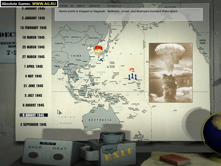Screen dimensions: 221x166
Task: Jump to 4 May 1945
Action: point(33,76)
